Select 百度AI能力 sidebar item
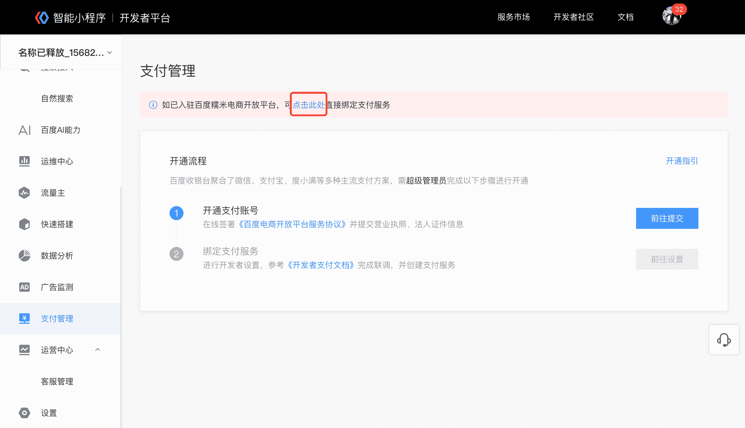 click(x=60, y=130)
